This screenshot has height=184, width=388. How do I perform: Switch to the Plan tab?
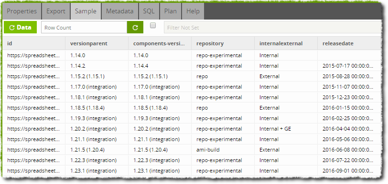171,11
